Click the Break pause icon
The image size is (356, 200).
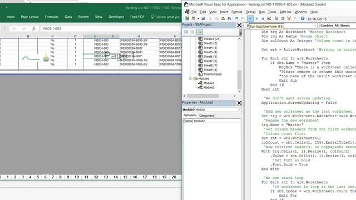(x=256, y=18)
